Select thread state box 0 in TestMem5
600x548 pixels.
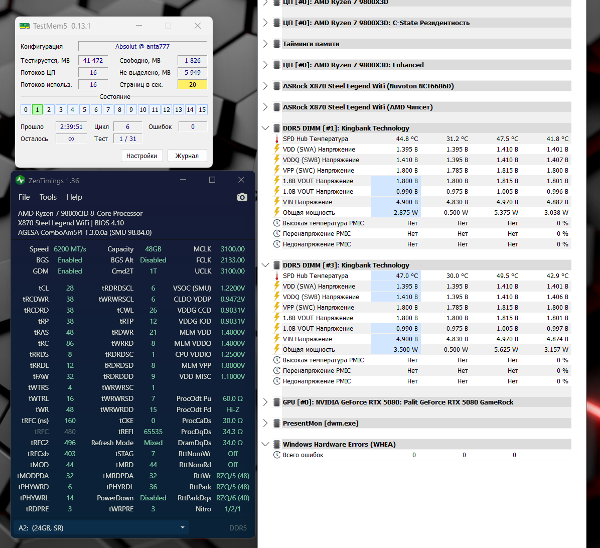coord(26,110)
